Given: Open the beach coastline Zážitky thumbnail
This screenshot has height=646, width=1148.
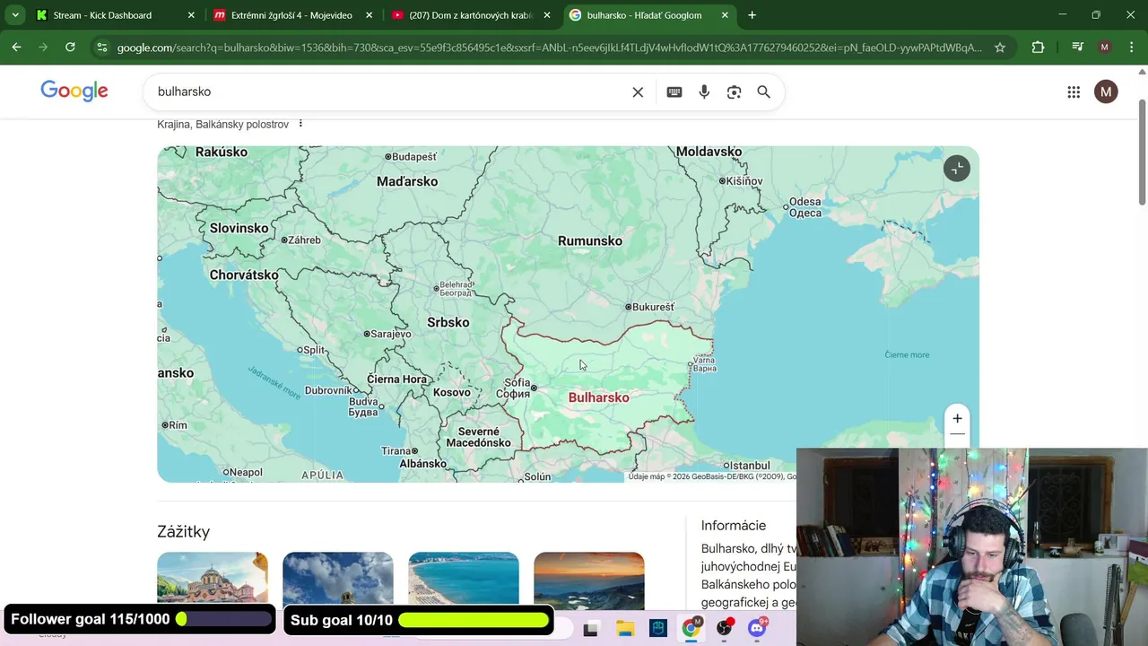Looking at the screenshot, I should pyautogui.click(x=464, y=581).
